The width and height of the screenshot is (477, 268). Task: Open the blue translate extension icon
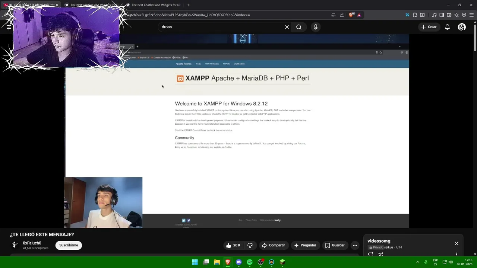tap(407, 15)
